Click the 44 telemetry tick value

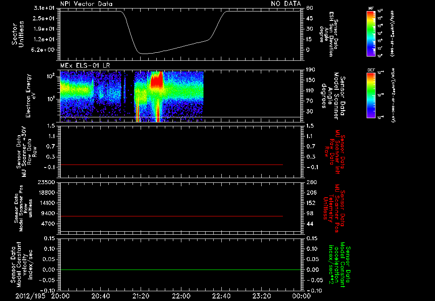(x=310, y=224)
